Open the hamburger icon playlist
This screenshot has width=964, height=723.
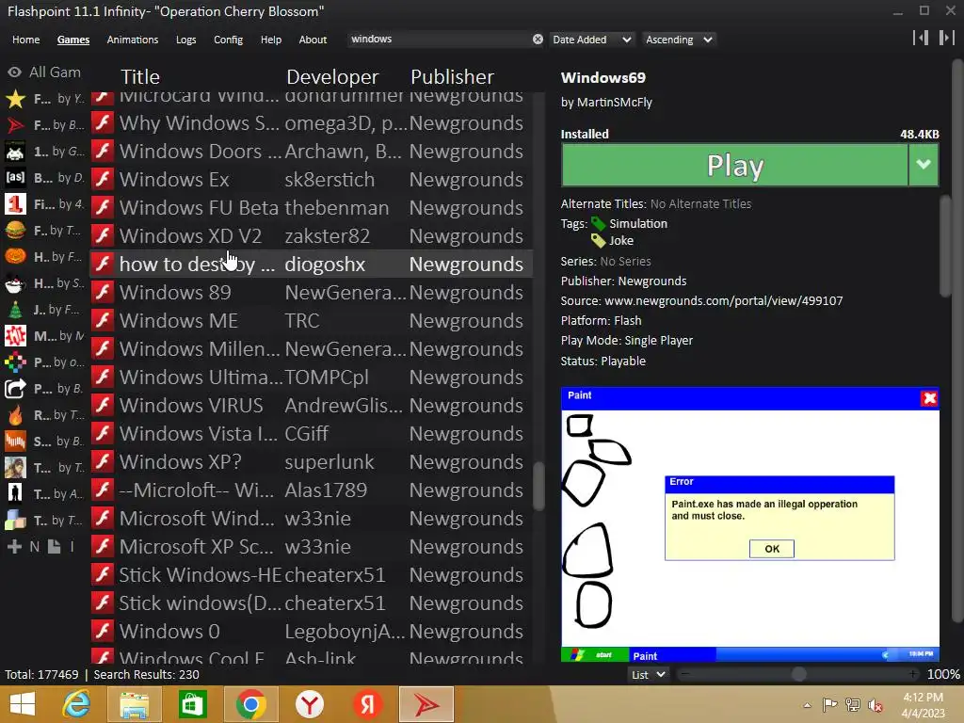pos(15,231)
